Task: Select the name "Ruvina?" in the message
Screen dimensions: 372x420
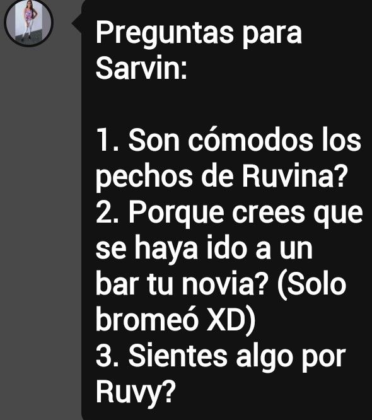Action: coord(294,176)
